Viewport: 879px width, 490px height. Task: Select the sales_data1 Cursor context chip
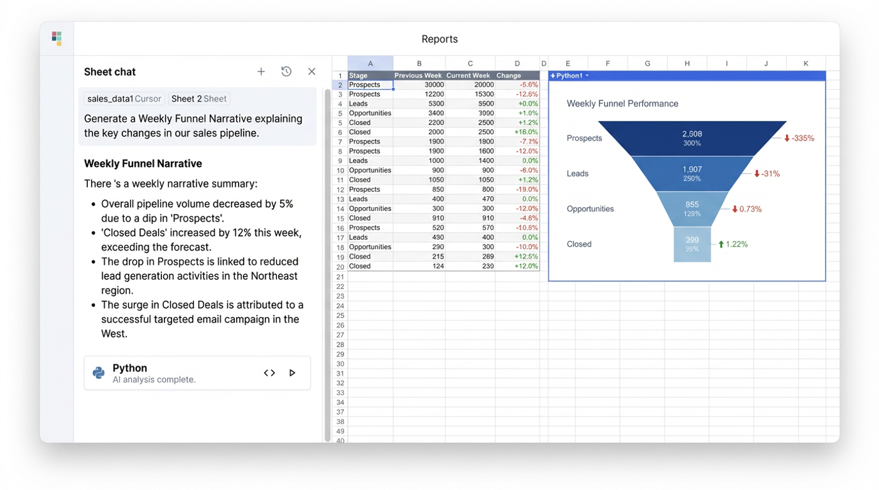[x=124, y=99]
